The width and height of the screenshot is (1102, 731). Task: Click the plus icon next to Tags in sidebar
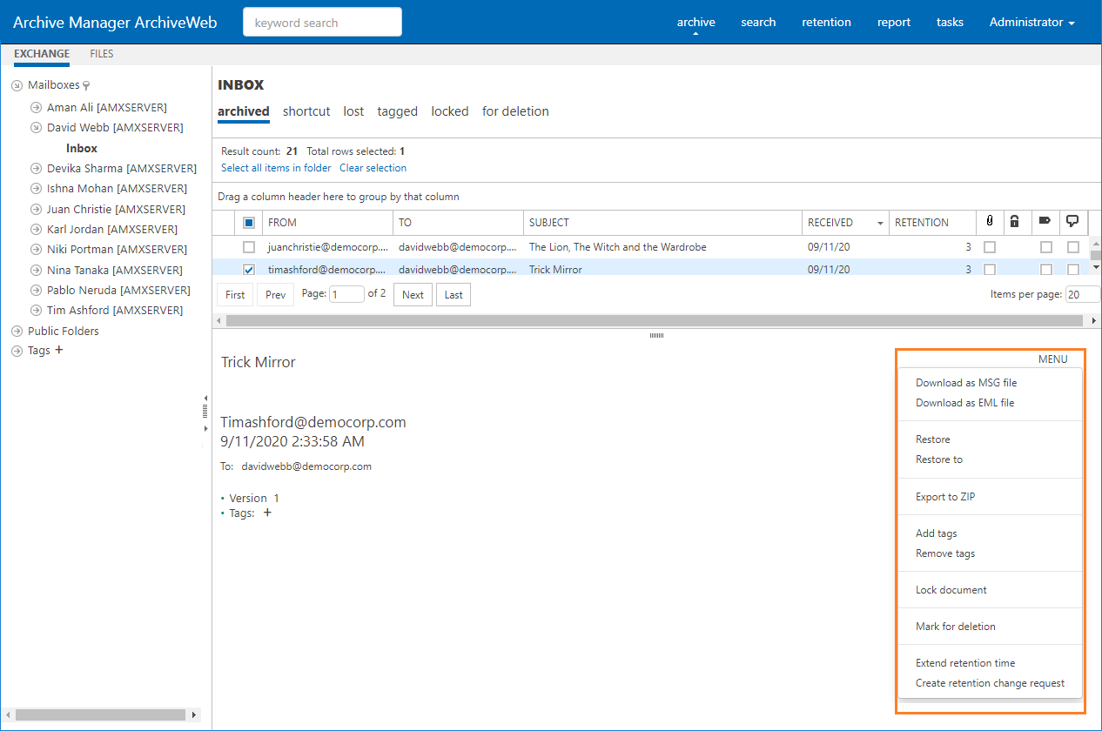pos(59,351)
